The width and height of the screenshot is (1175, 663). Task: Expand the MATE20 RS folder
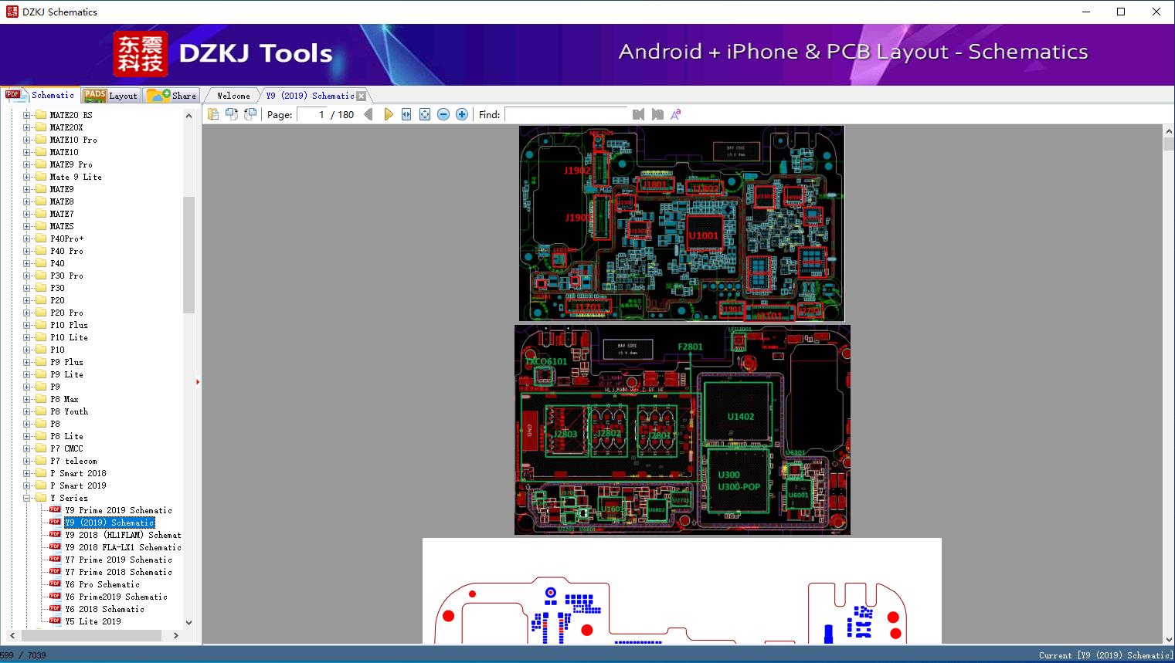26,115
